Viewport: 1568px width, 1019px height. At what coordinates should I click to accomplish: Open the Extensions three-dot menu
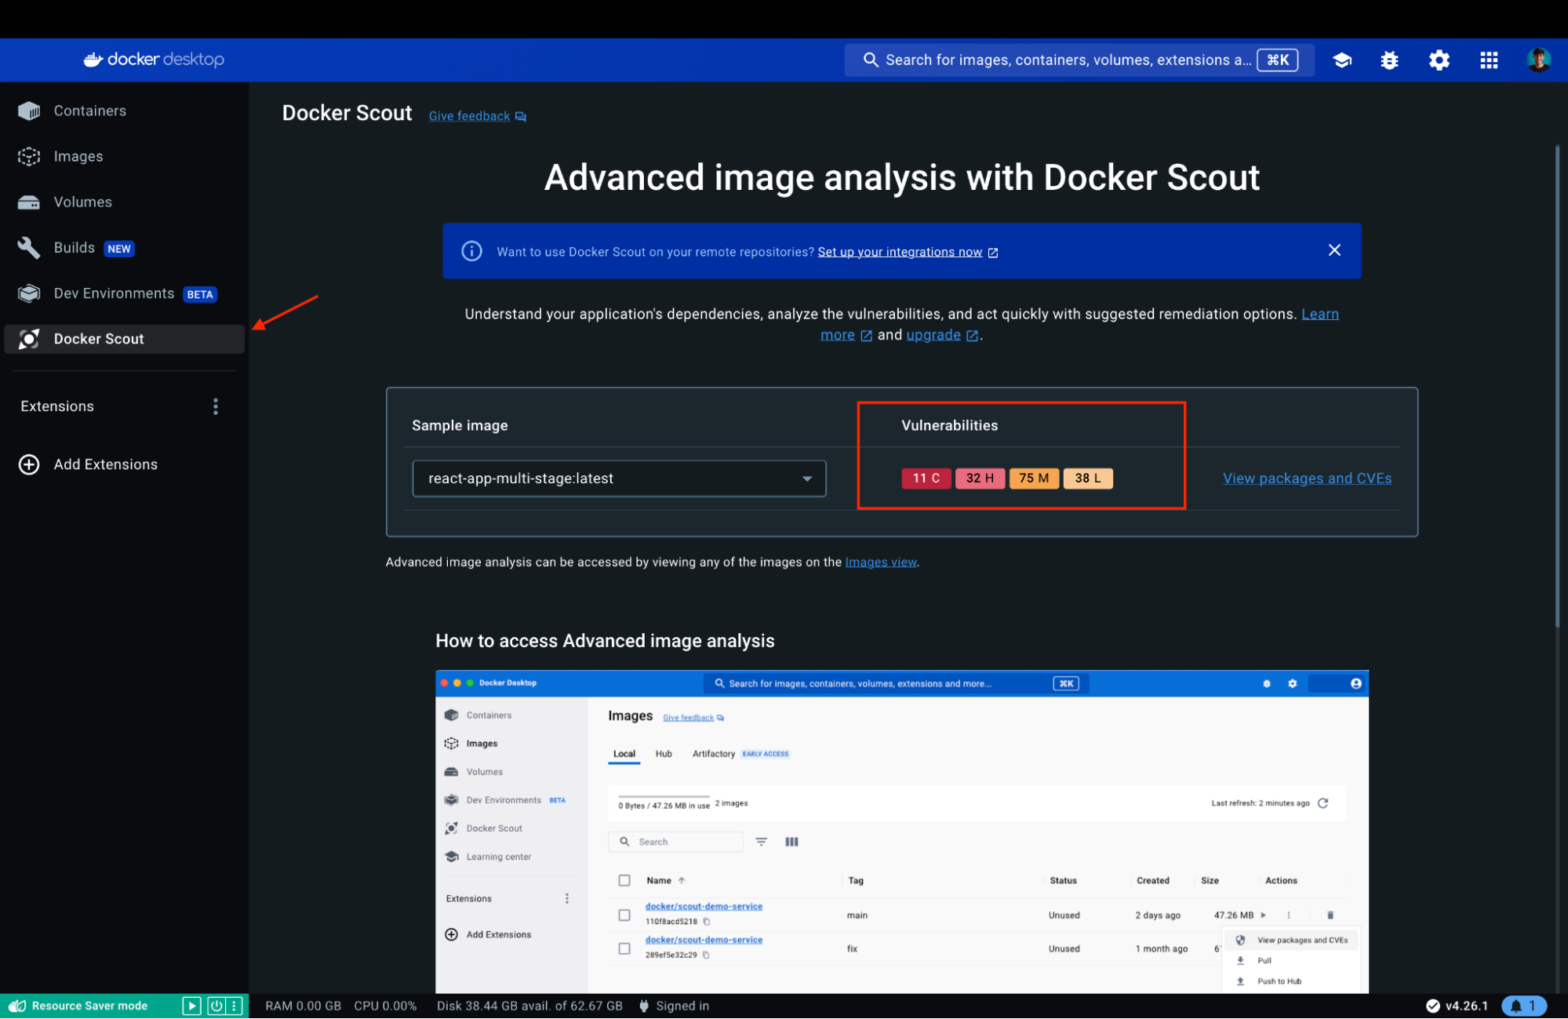(216, 406)
